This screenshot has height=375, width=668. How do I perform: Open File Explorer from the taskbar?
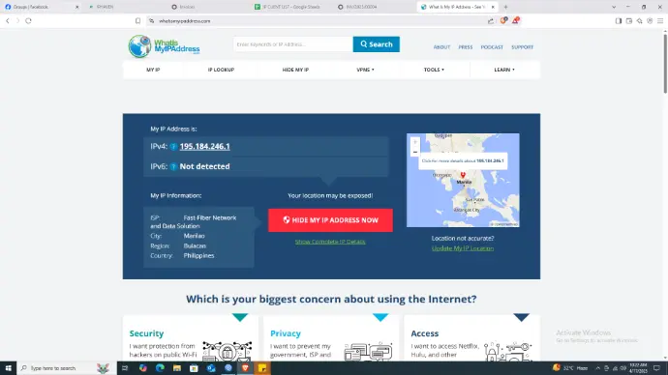[177, 368]
